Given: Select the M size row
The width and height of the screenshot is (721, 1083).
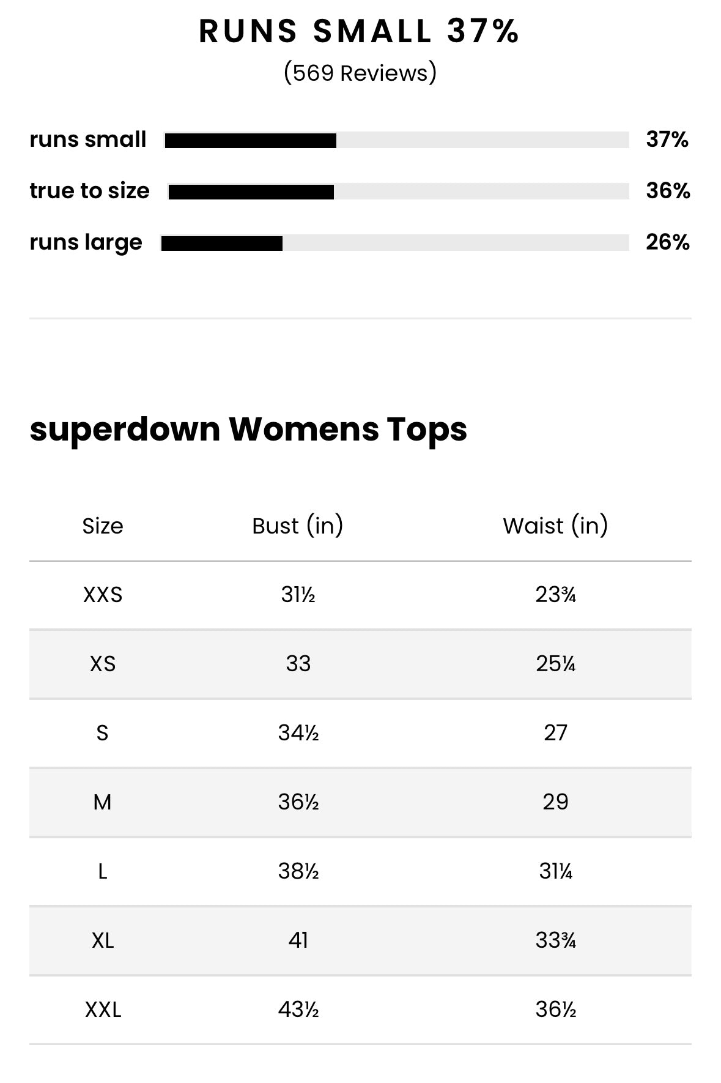Looking at the screenshot, I should click(x=360, y=803).
